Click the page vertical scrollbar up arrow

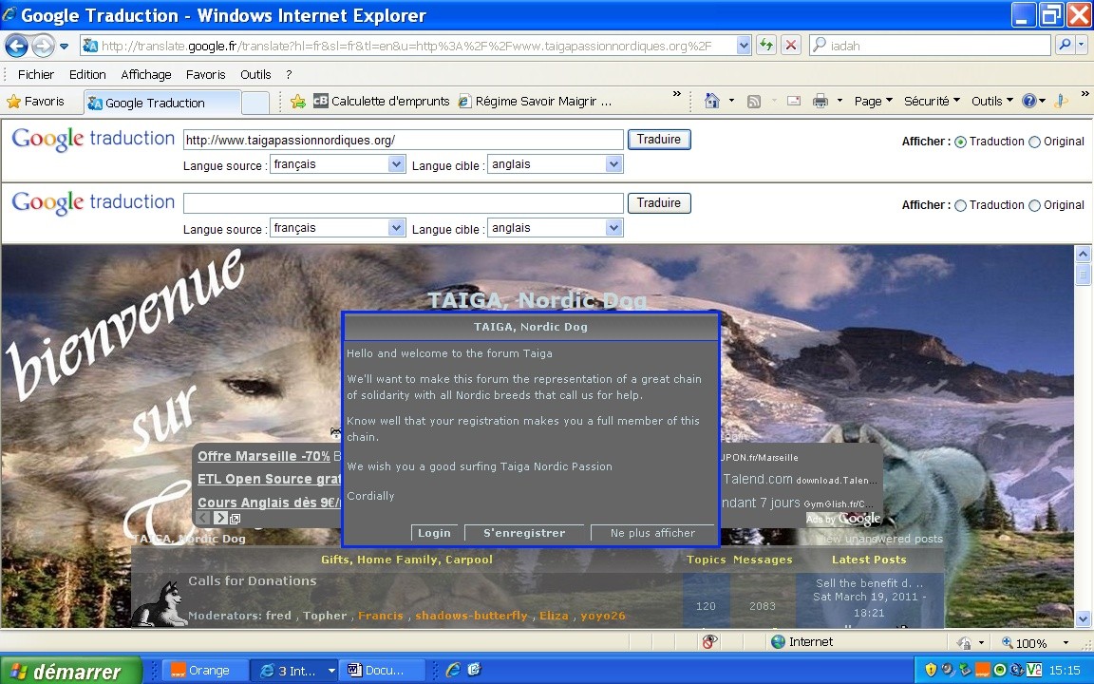pos(1083,254)
